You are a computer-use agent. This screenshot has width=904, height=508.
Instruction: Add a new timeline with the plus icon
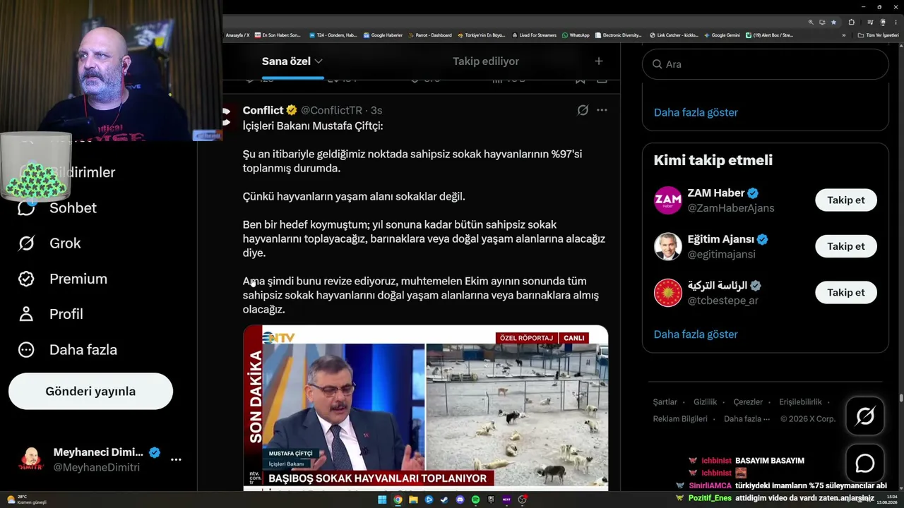pos(599,61)
